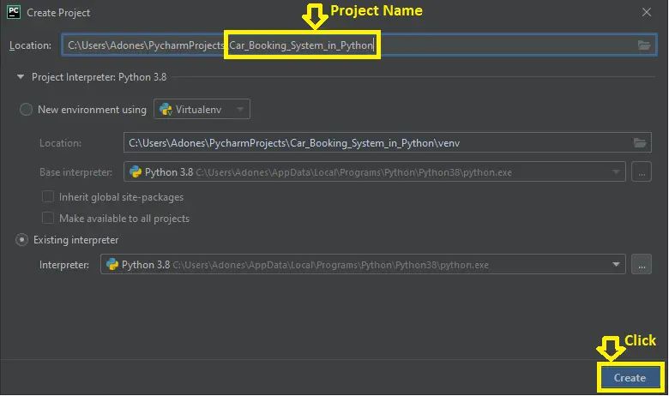Click the Create button
669x396 pixels.
[630, 378]
